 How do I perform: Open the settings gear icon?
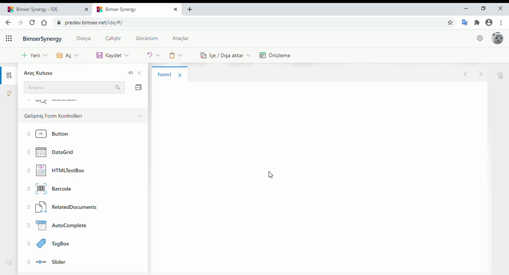479,38
